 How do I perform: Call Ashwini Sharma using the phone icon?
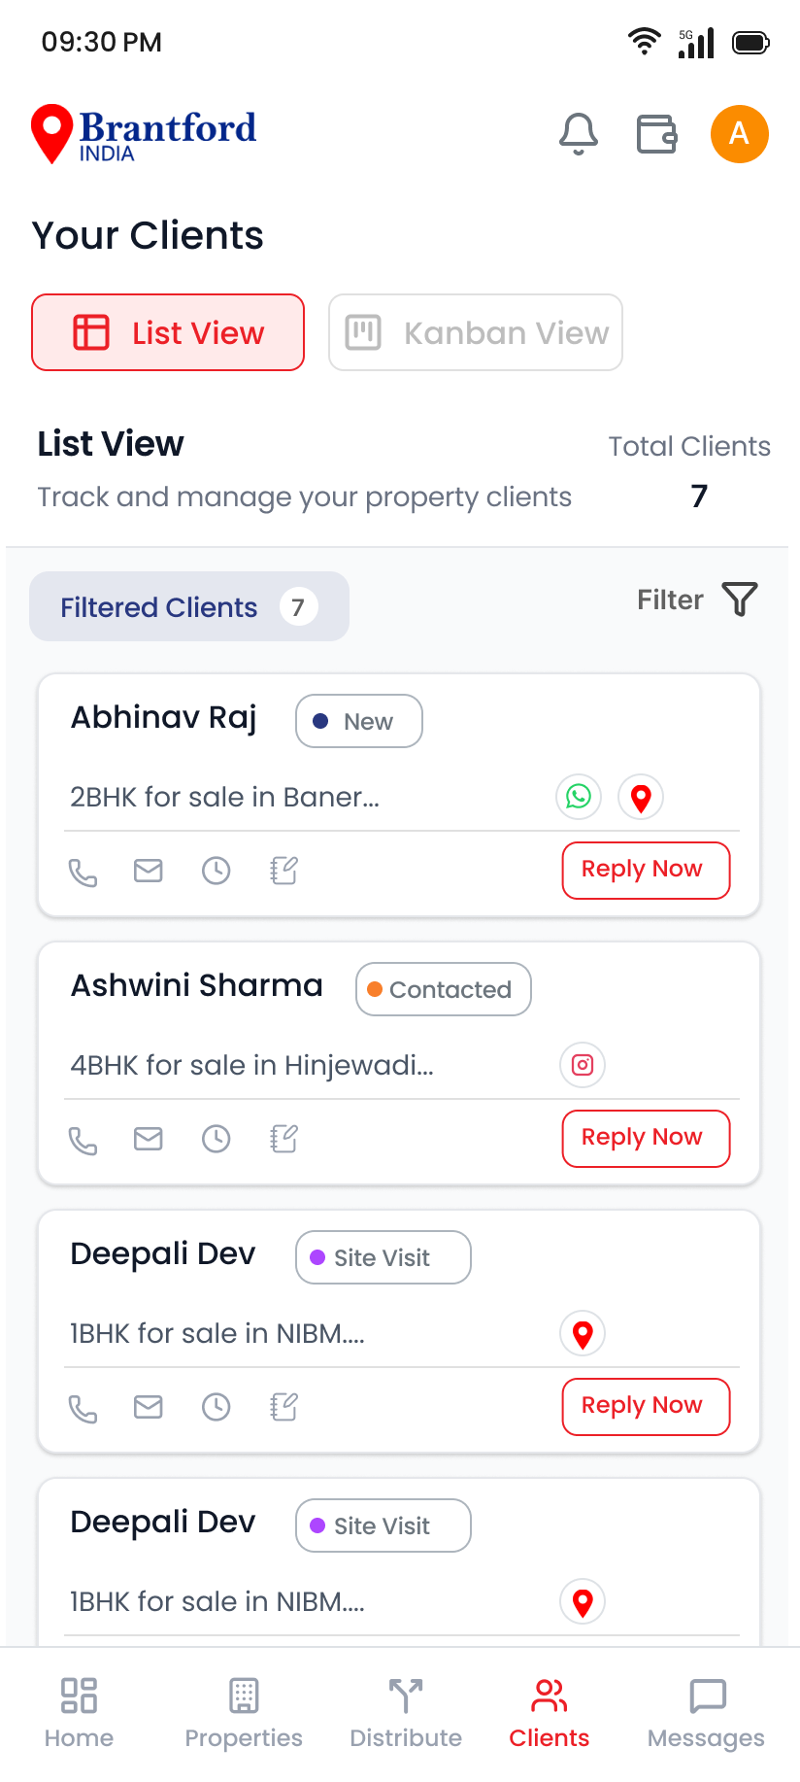click(83, 1139)
